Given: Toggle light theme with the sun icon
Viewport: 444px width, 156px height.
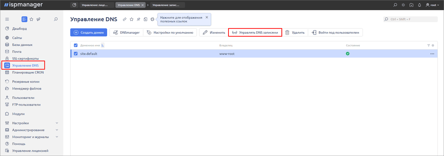Looking at the screenshot, I should (x=403, y=5).
